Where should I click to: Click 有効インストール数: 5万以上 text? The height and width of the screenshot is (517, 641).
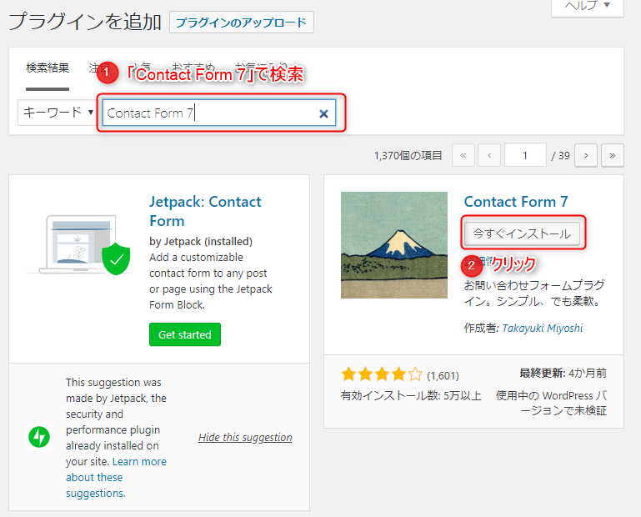(x=411, y=395)
